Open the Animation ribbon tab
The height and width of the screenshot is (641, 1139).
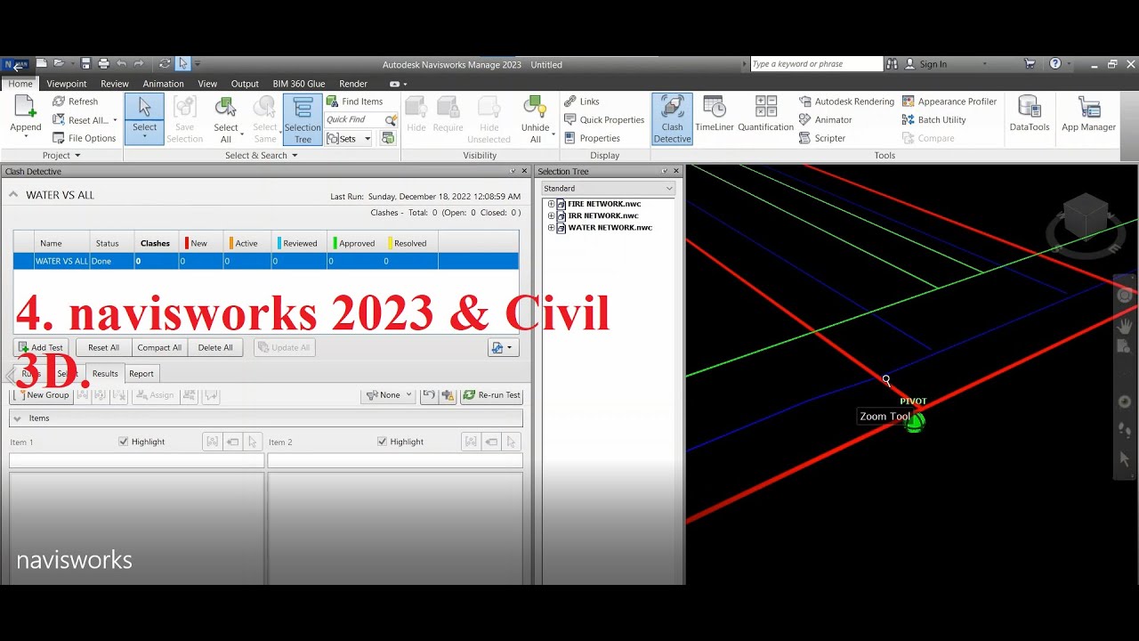point(163,84)
